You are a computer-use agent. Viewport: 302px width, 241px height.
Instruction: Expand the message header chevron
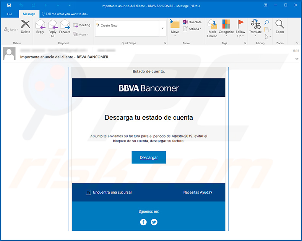[297, 59]
